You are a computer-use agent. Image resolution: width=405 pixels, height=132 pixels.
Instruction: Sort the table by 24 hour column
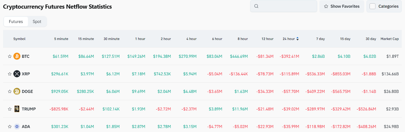[x=289, y=39]
